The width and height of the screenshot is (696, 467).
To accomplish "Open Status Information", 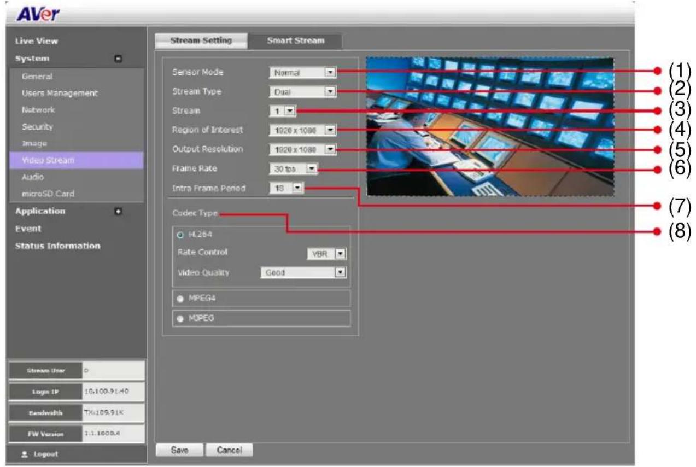I will [57, 246].
